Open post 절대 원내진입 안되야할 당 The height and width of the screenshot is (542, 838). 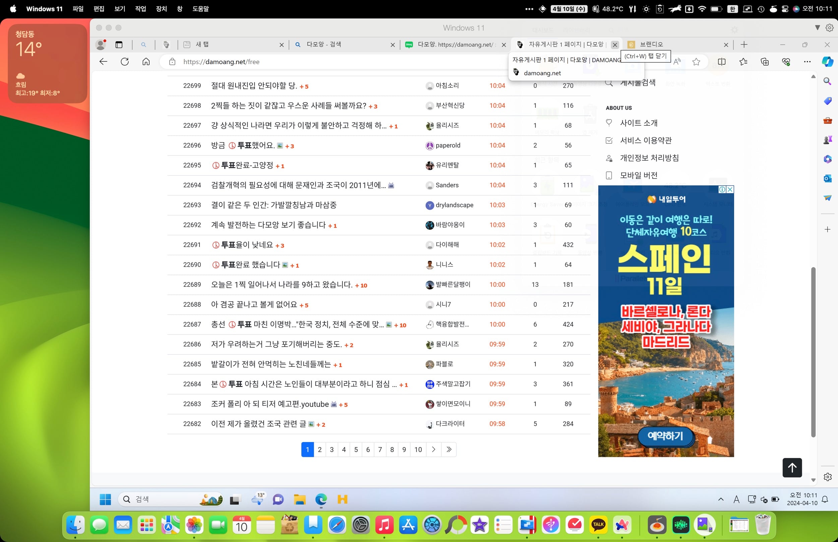click(254, 86)
